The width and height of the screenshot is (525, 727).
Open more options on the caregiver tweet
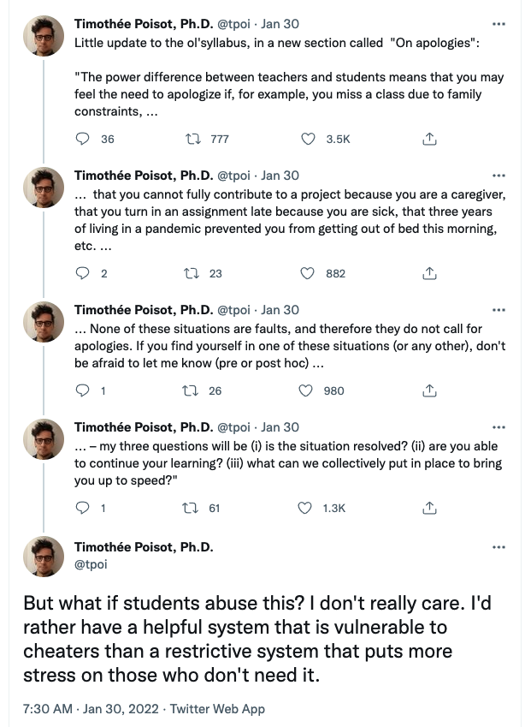pos(499,175)
